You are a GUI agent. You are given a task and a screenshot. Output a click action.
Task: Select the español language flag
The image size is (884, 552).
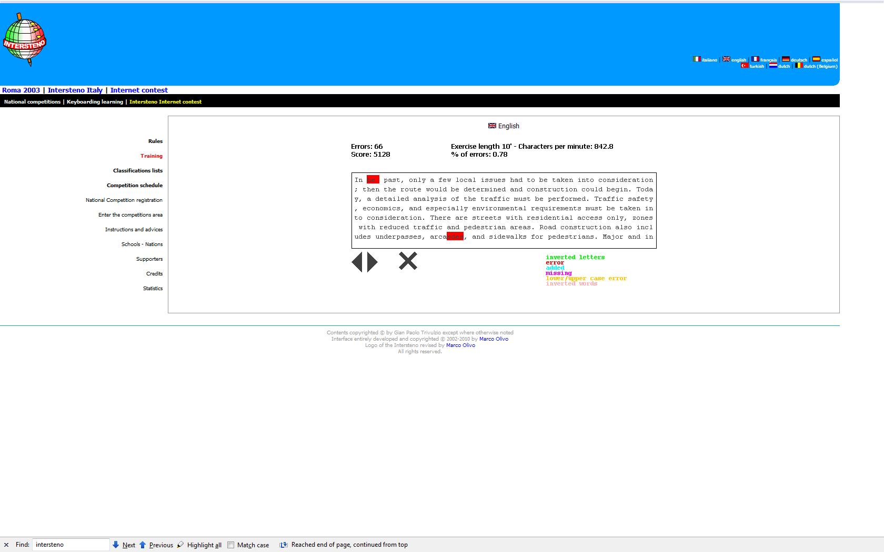click(816, 59)
